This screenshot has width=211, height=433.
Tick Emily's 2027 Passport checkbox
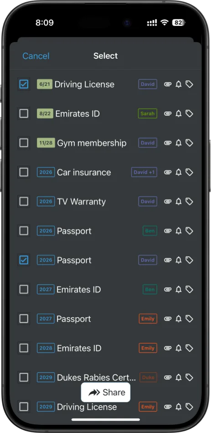(24, 319)
